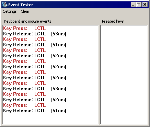Minimize the Event Tester window
The image size is (150, 127).
(133, 5)
